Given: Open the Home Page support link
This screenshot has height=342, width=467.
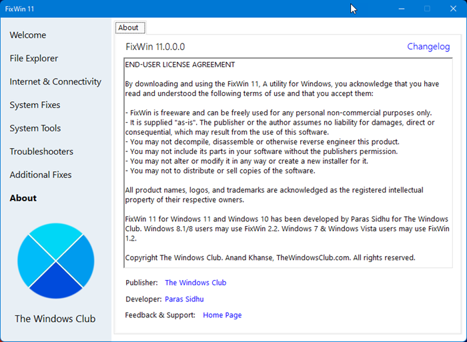Looking at the screenshot, I should [x=222, y=315].
